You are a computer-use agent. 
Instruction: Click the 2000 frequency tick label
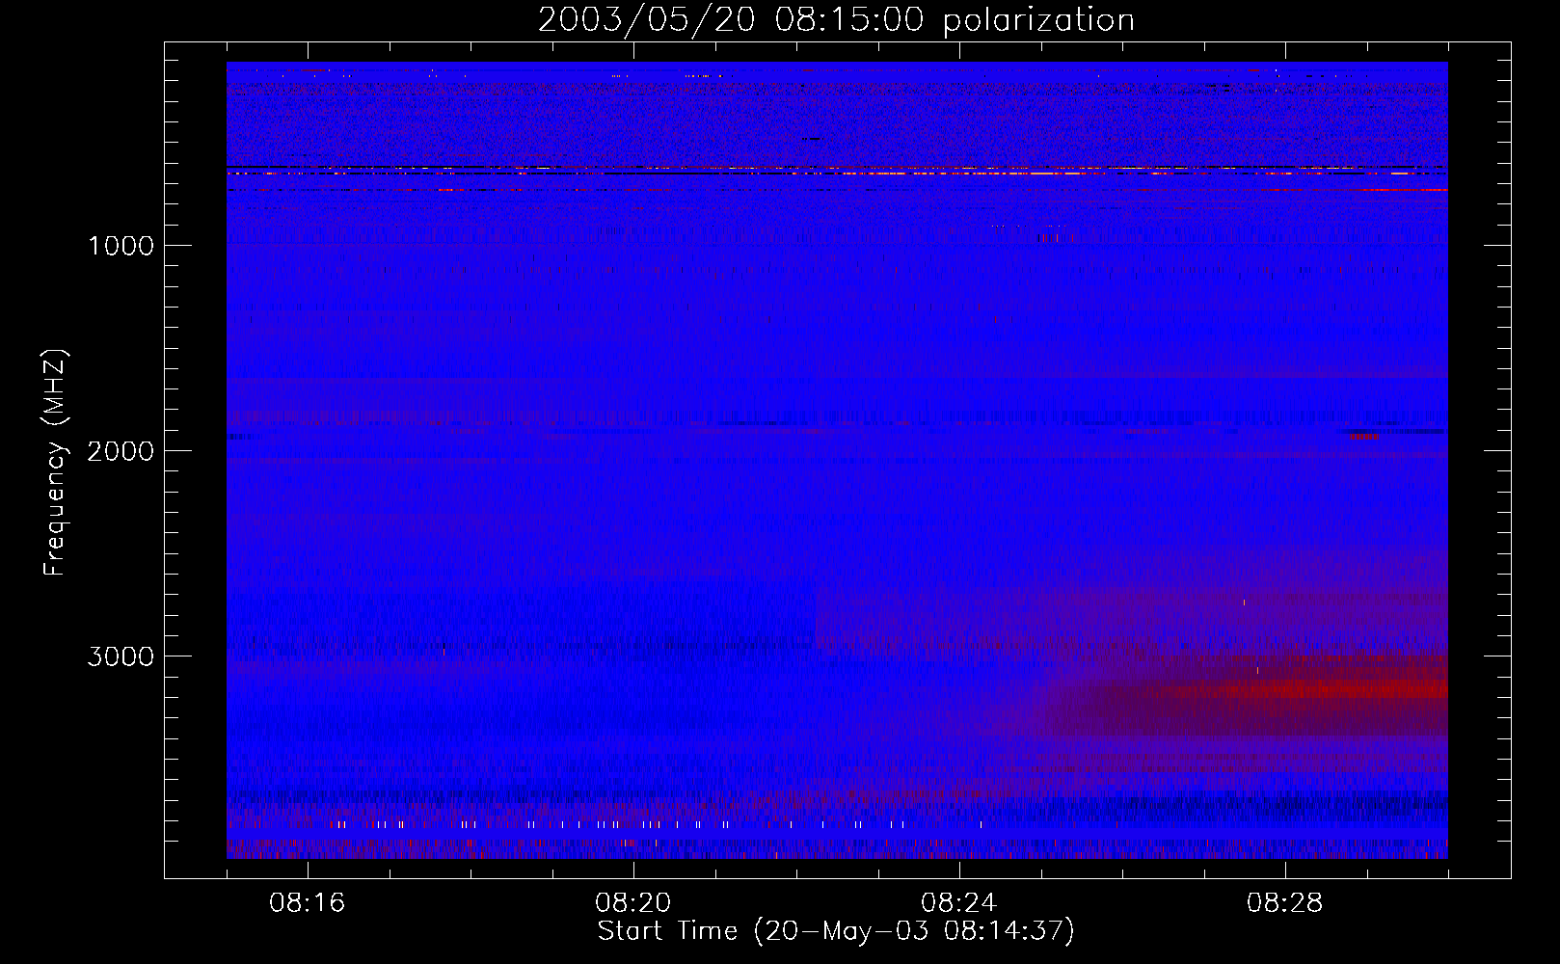(121, 451)
